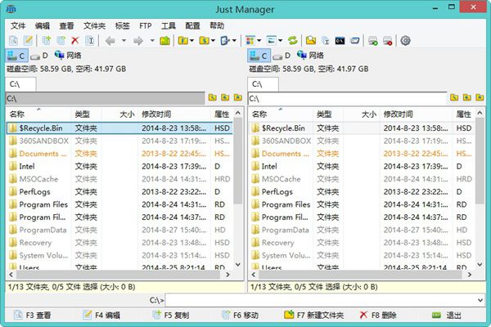Go back with the left arrow icon

pos(110,40)
